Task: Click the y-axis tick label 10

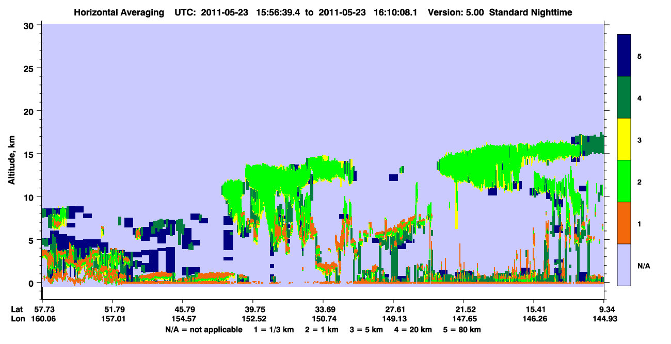Action: (x=30, y=197)
